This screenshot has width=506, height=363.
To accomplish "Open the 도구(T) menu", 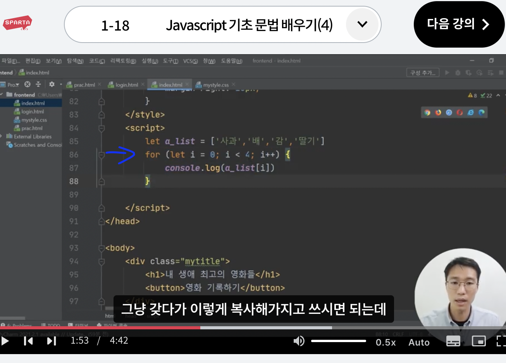I will [170, 61].
